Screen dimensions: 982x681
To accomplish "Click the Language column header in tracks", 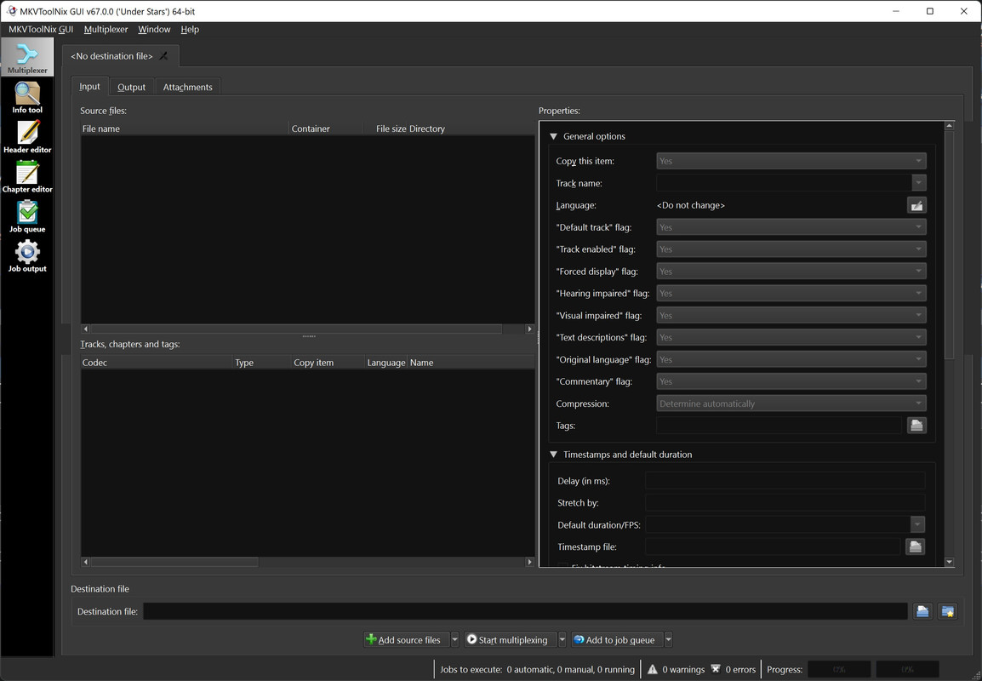I will coord(385,362).
